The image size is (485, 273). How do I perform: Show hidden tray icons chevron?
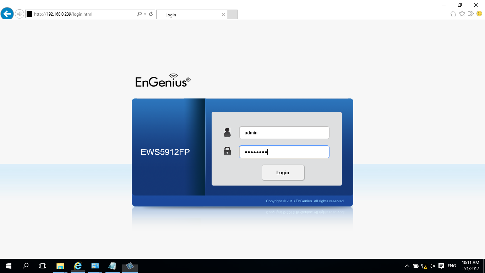tap(407, 266)
